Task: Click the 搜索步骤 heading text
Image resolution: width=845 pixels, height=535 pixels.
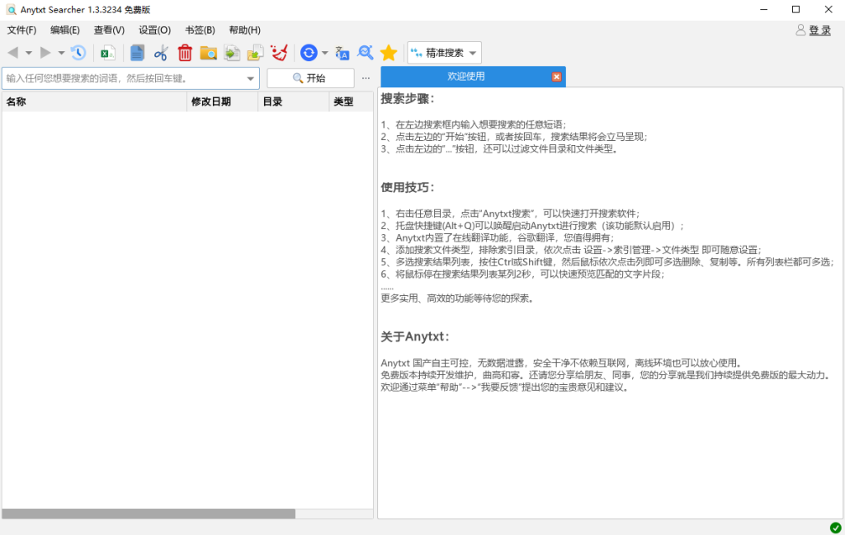Action: 408,99
